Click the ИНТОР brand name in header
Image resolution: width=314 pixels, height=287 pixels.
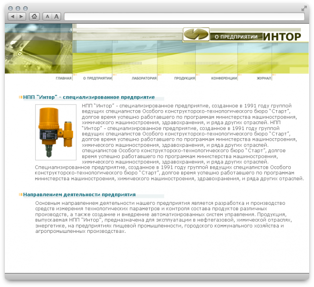[282, 36]
